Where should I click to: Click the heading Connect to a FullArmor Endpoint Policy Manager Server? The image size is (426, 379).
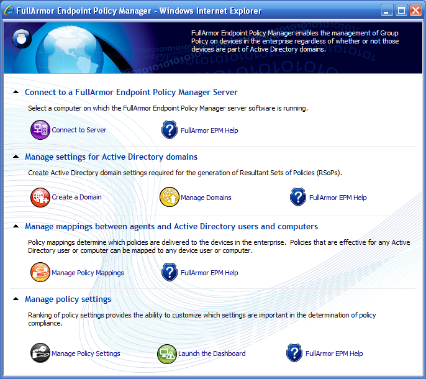coord(131,92)
